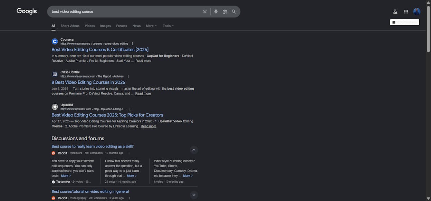Viewport: 431px width, 201px height.
Task: Open the Google apps grid
Action: click(x=406, y=11)
